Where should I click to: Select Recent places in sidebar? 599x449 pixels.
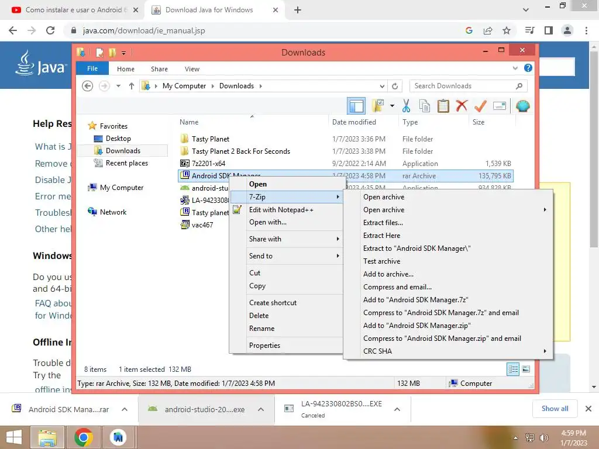tap(126, 163)
